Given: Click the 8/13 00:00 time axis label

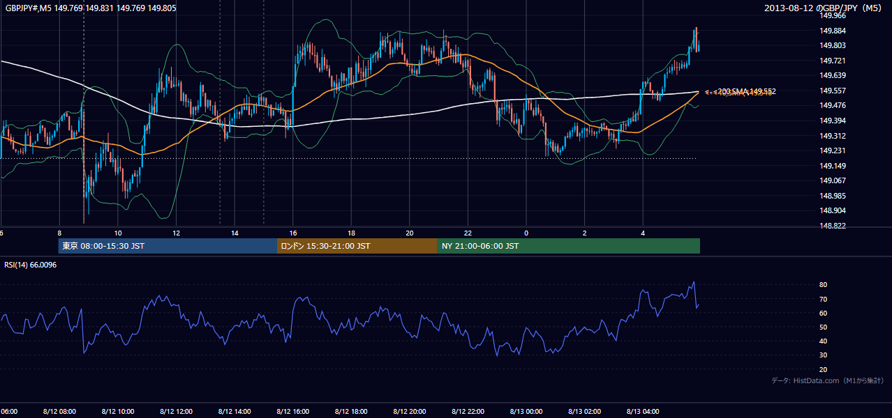Looking at the screenshot, I should click(x=526, y=412).
